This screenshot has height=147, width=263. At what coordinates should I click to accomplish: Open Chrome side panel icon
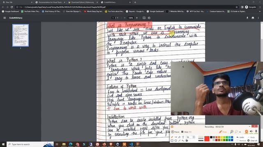point(242,7)
